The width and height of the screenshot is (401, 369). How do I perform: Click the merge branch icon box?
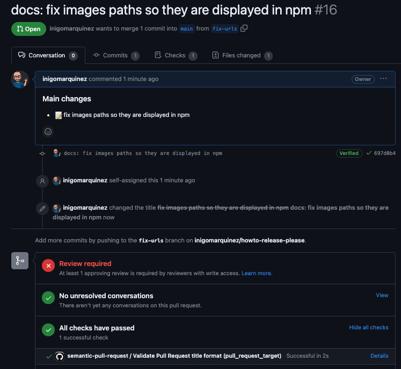pos(20,261)
